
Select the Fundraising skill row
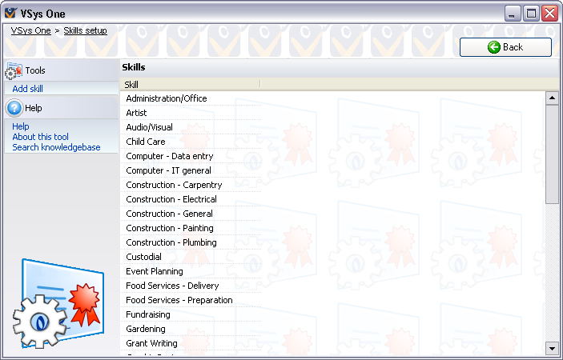[x=191, y=314]
